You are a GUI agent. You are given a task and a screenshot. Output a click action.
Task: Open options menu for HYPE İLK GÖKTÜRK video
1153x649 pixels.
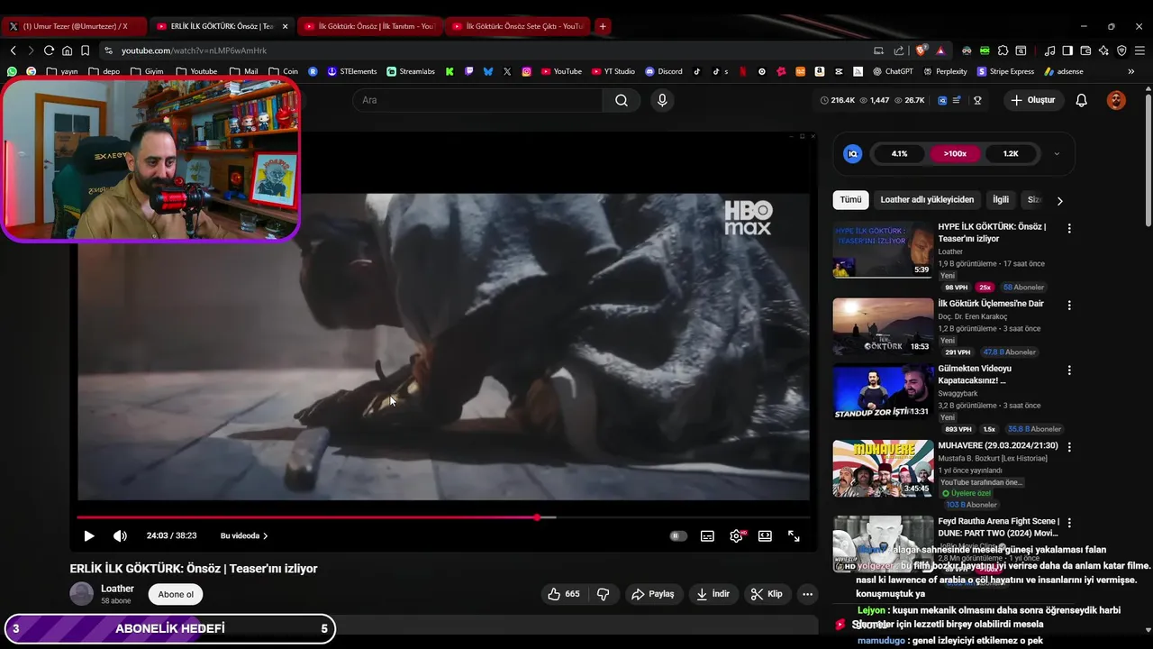(x=1069, y=229)
